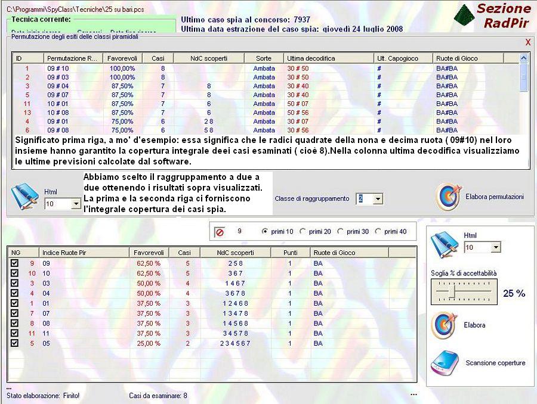The width and height of the screenshot is (537, 404).
Task: Click the Elabora permutazioni button label
Action: [x=495, y=197]
